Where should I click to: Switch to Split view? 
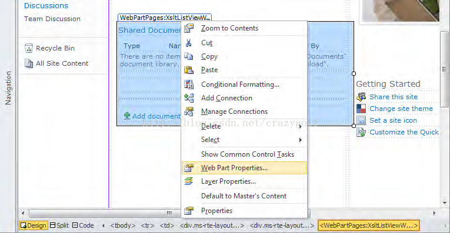click(59, 225)
